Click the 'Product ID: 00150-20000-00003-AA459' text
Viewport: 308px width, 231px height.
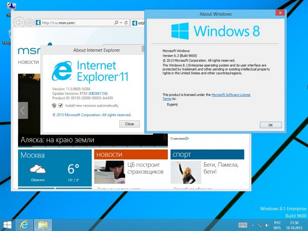click(82, 98)
